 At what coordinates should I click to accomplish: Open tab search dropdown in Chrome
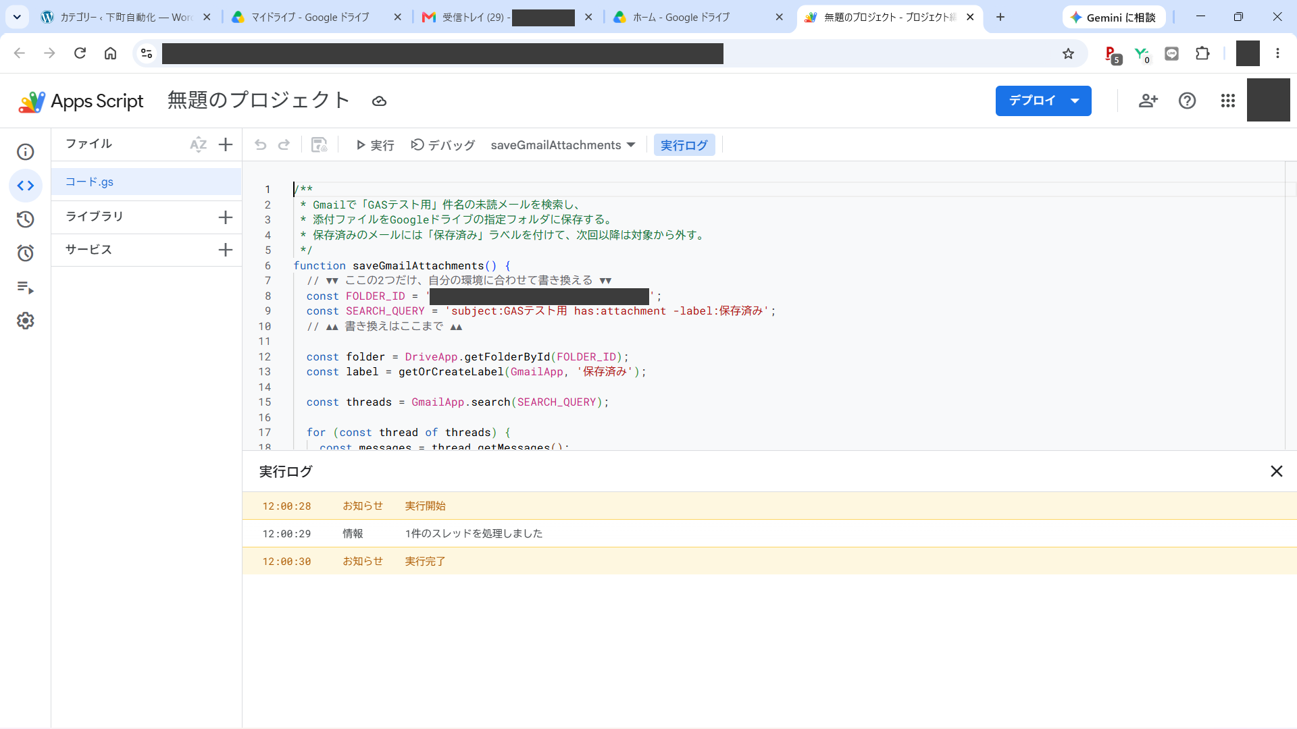pyautogui.click(x=17, y=17)
